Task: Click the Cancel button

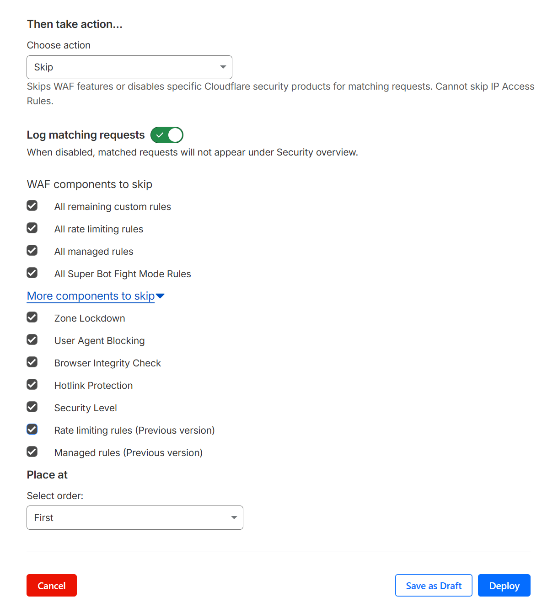Action: 51,585
